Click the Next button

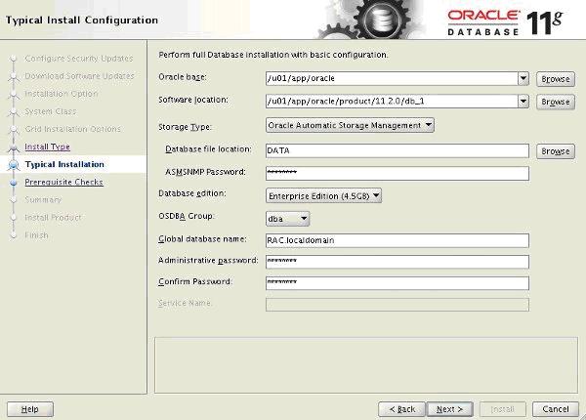[x=450, y=409]
